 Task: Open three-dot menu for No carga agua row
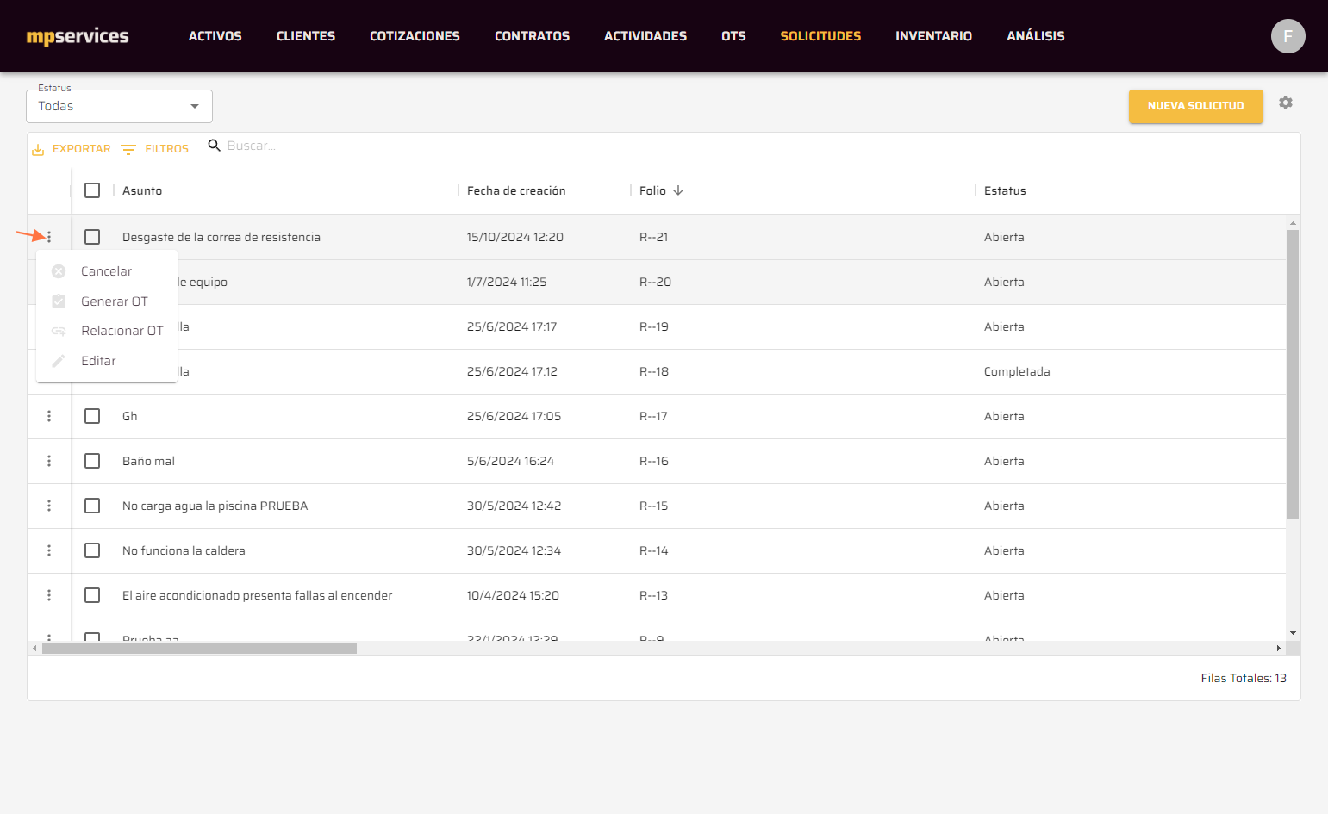(49, 506)
